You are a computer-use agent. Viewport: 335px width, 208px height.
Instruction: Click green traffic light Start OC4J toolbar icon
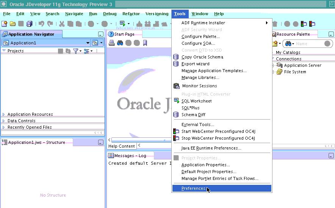[304, 24]
